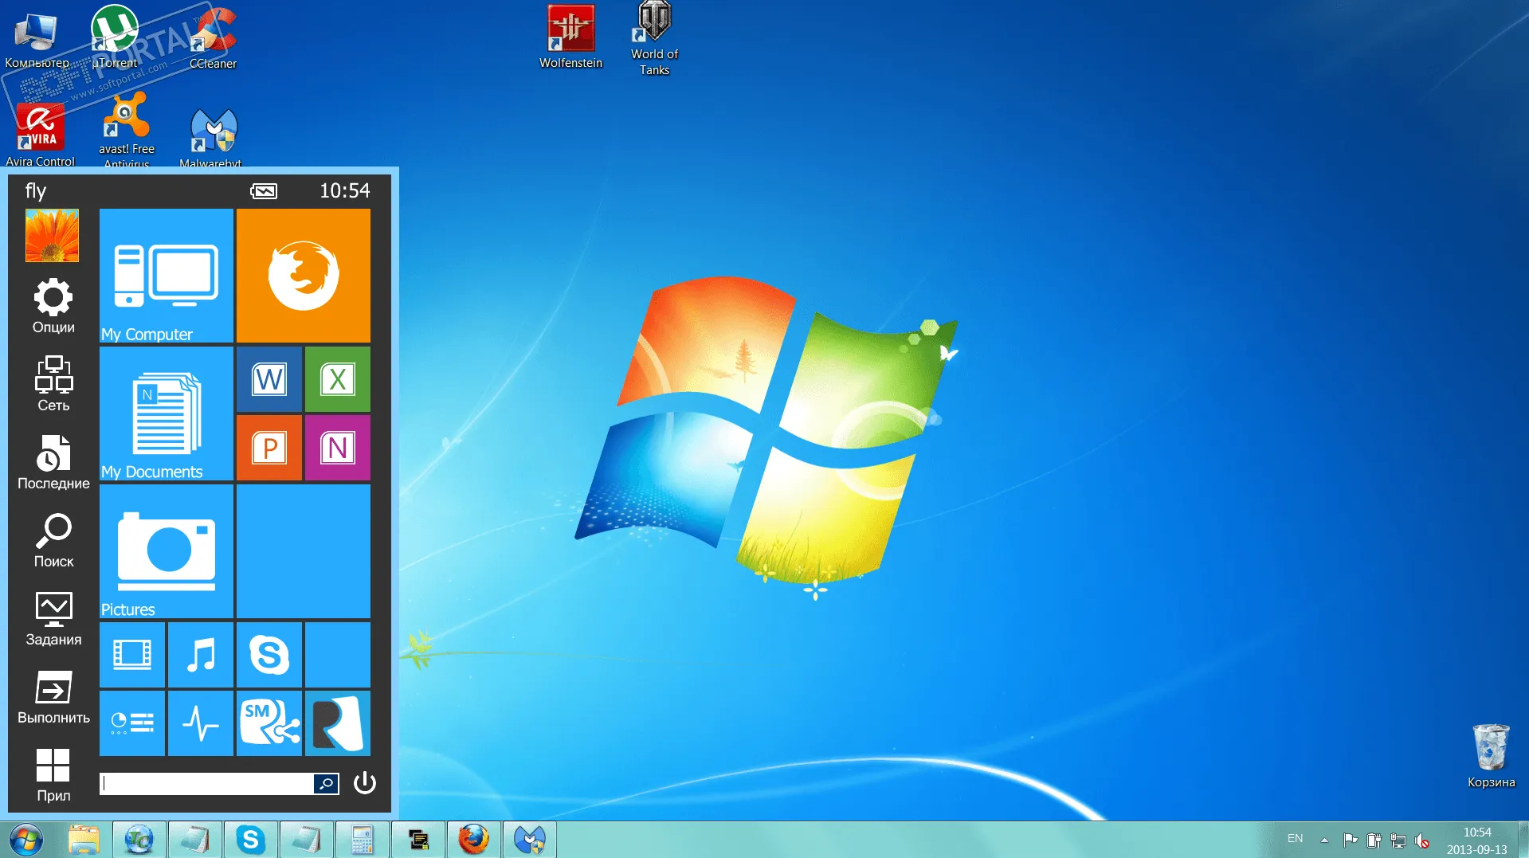Open the Wolfenstein desktop shortcut
This screenshot has height=858, width=1529.
[570, 37]
